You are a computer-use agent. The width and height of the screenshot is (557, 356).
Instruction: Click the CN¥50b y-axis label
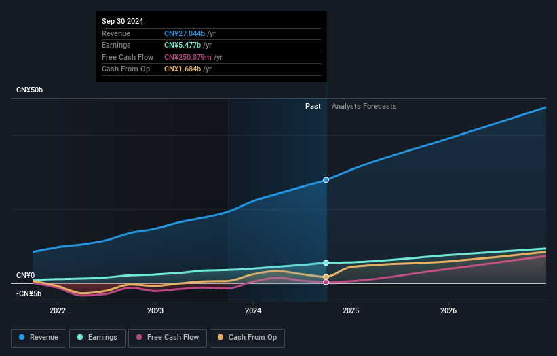[x=29, y=90]
